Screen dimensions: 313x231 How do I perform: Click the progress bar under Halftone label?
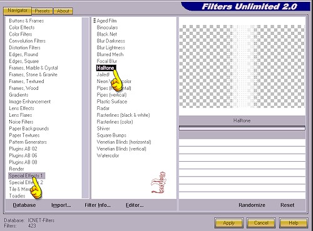pos(242,128)
